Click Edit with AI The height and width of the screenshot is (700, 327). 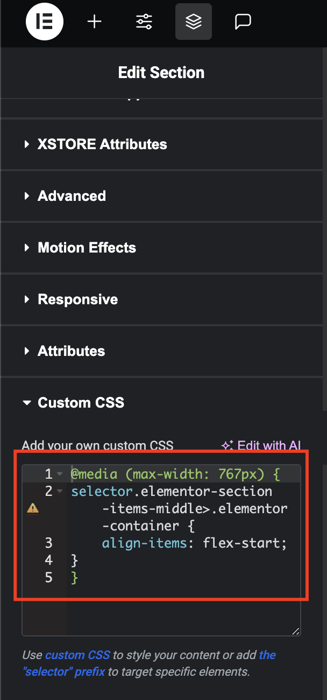pyautogui.click(x=261, y=445)
